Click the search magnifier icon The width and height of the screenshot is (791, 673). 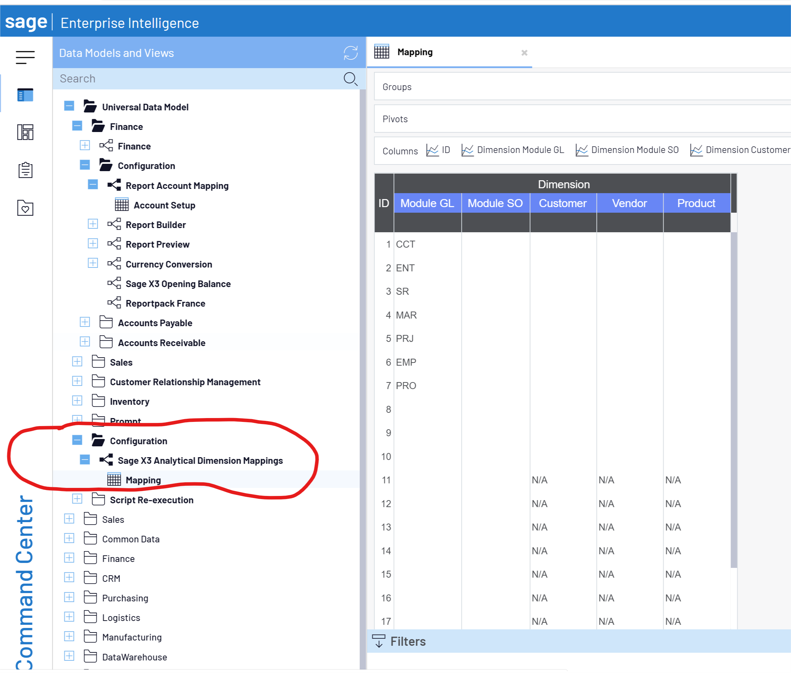pyautogui.click(x=350, y=79)
